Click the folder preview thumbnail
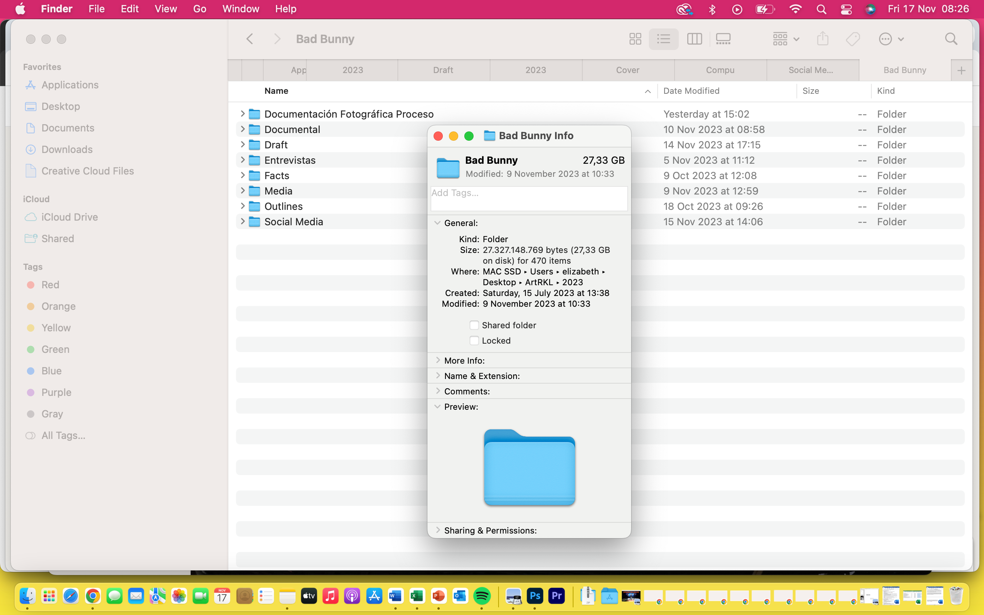The image size is (984, 615). click(529, 467)
